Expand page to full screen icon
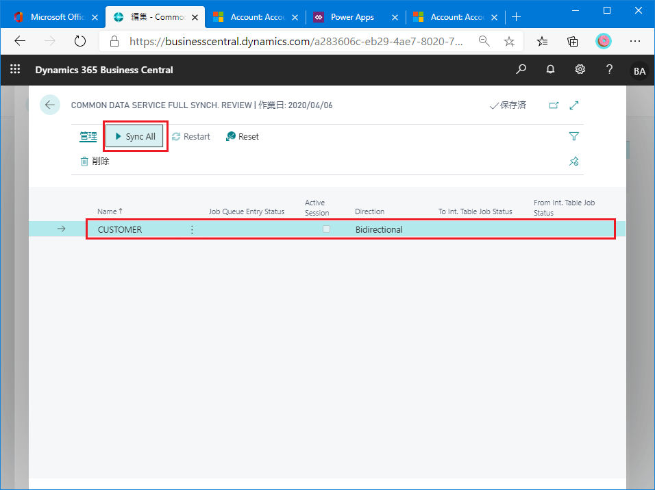Viewport: 655px width, 490px height. (574, 105)
